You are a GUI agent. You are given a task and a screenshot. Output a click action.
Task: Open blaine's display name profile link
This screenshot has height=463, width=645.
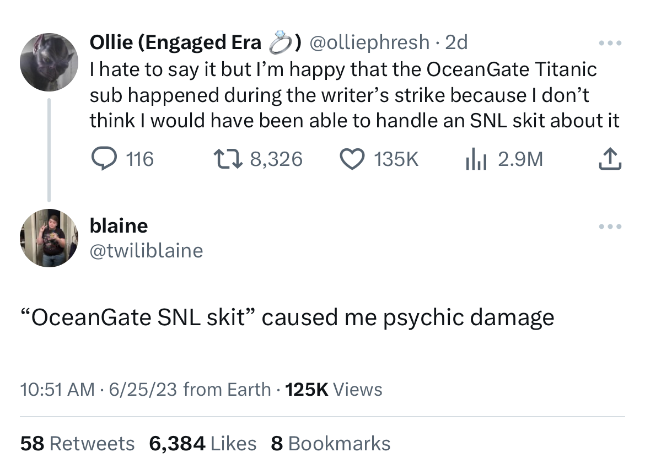click(119, 225)
